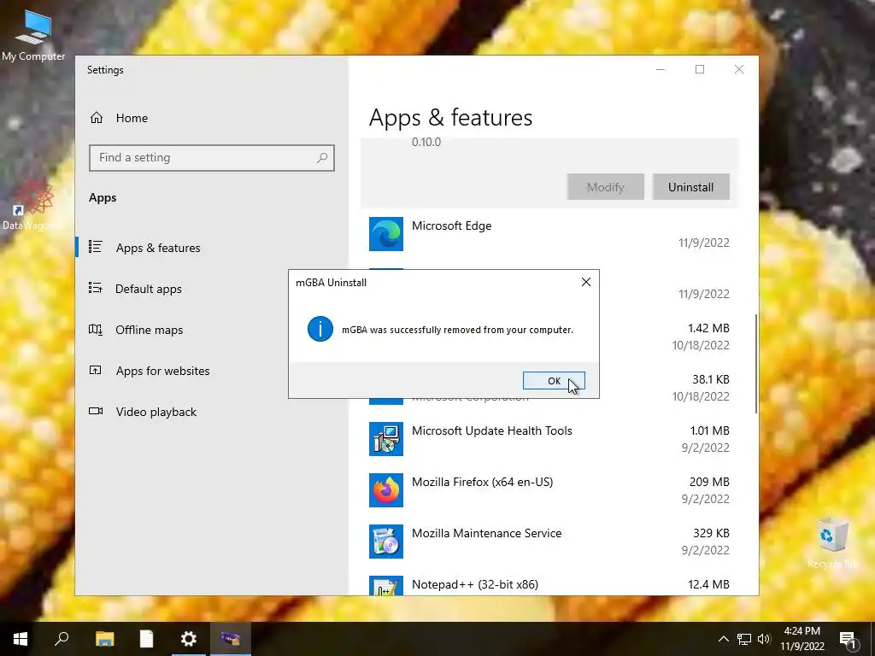Switch to Settings gear in taskbar

(x=189, y=639)
